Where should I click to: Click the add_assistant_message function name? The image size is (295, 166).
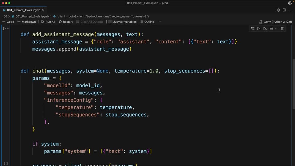pos(63,34)
